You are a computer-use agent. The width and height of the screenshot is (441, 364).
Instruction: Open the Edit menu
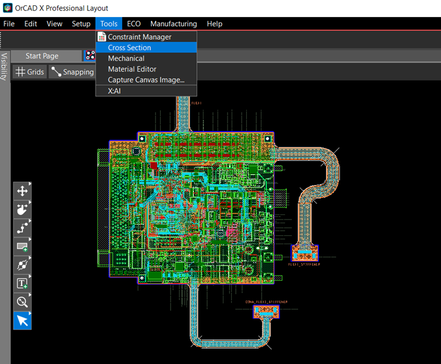click(x=30, y=24)
